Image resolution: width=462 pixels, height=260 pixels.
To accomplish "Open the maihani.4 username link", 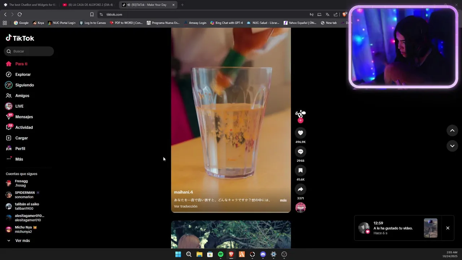I will pyautogui.click(x=183, y=192).
